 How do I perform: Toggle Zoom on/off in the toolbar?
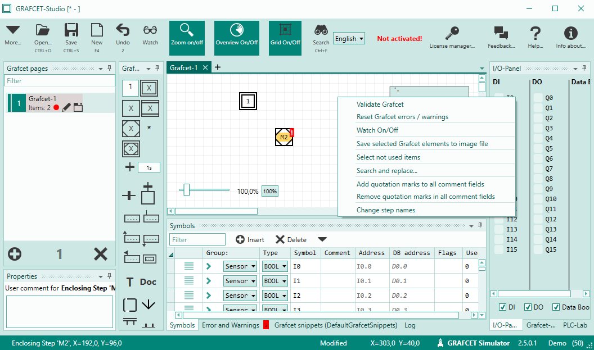click(186, 38)
